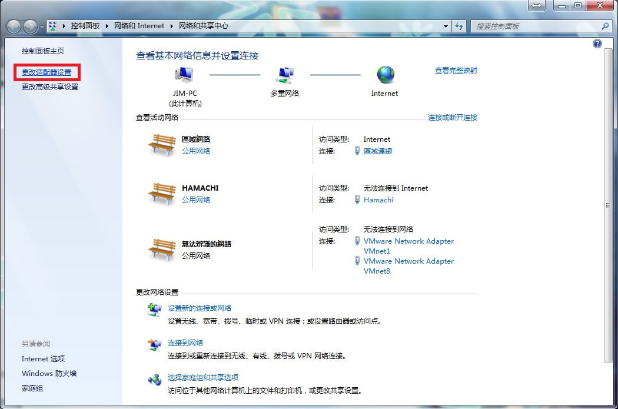This screenshot has width=618, height=409.
Task: Click the 选择家庭组和共享选项 icon
Action: click(x=154, y=380)
